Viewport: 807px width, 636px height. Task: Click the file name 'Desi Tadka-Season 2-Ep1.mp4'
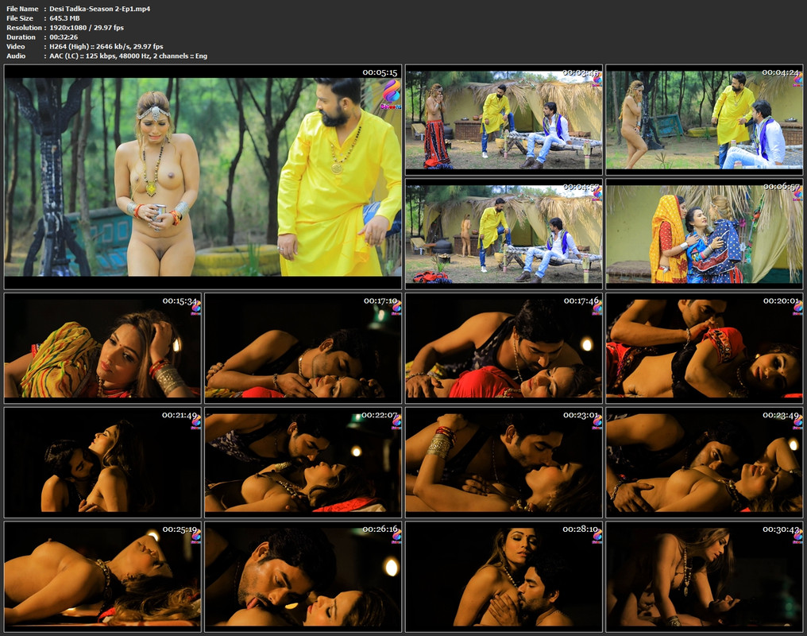(x=100, y=9)
